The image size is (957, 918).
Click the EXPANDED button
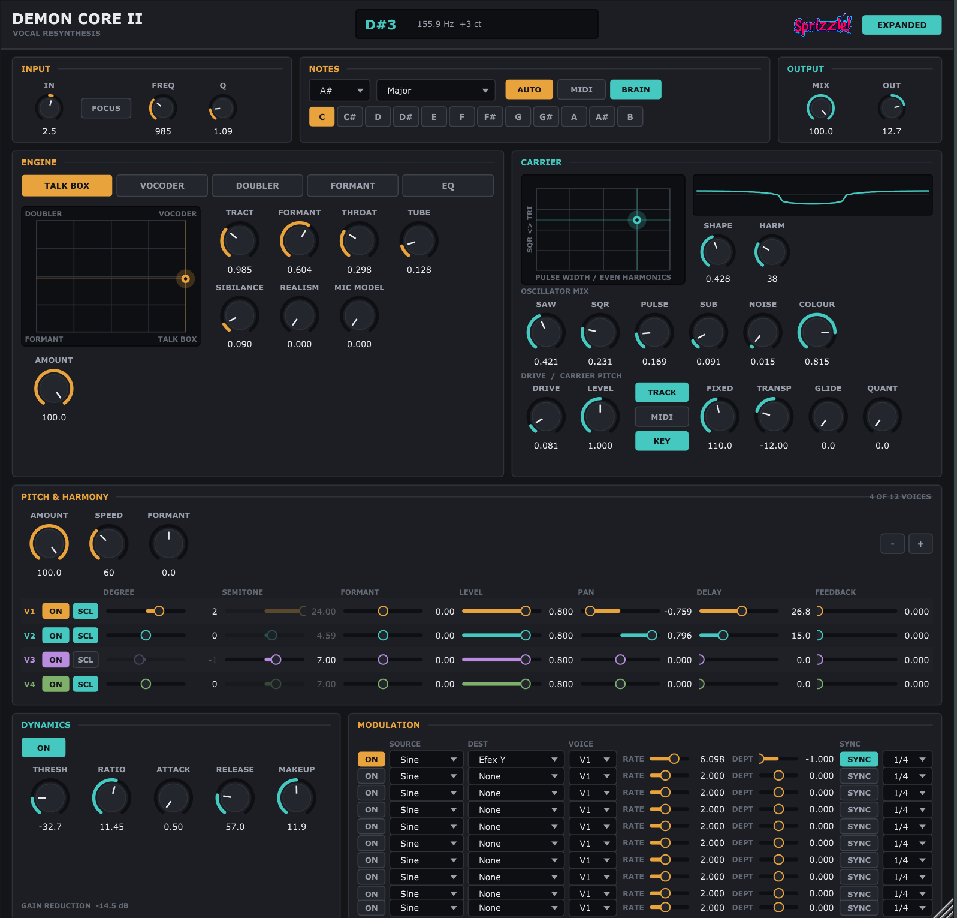point(902,25)
